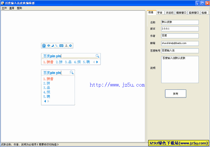The image size is (210, 147).
Task: Switch to the 信息 tab
Action: [x=151, y=12]
